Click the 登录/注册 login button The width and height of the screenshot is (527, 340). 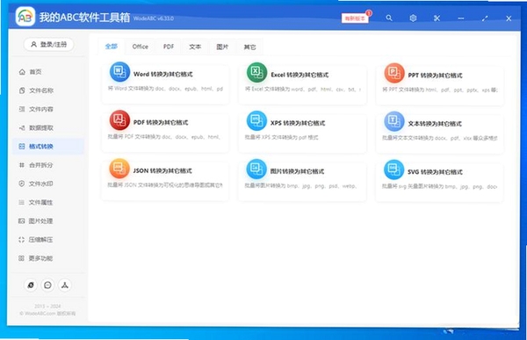point(48,45)
